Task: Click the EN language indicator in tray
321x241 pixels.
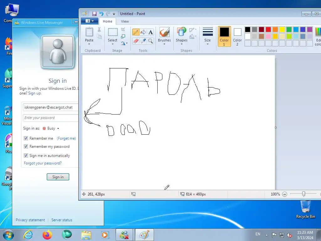Action: coord(258,234)
